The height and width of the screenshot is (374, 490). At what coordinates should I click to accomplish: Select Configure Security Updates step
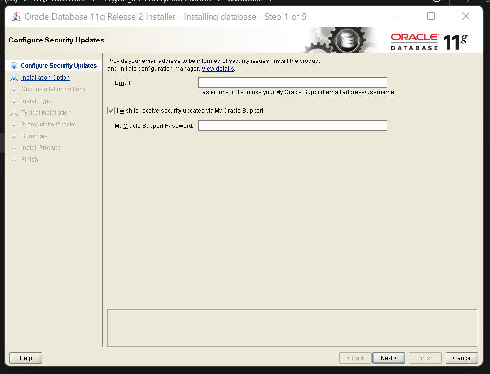[59, 65]
